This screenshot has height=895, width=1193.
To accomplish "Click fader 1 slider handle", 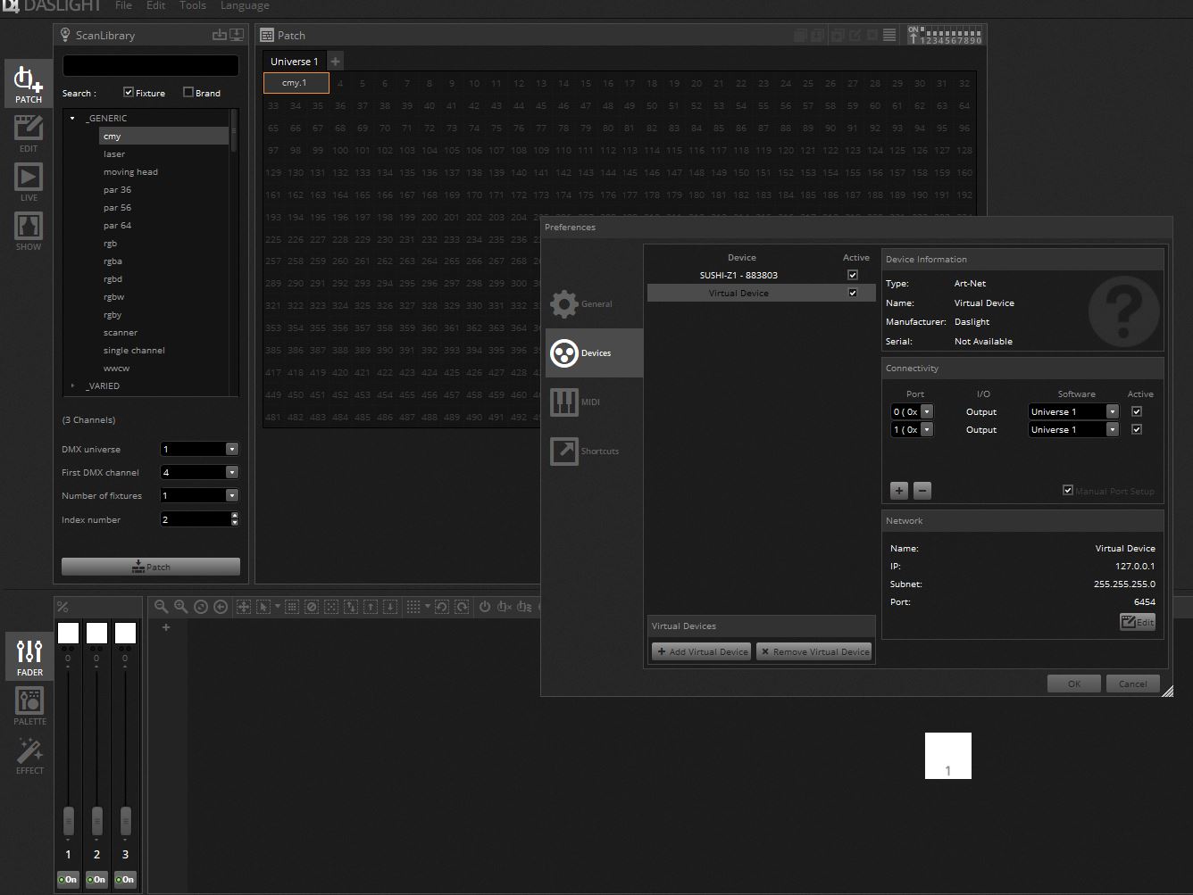I will pyautogui.click(x=68, y=821).
